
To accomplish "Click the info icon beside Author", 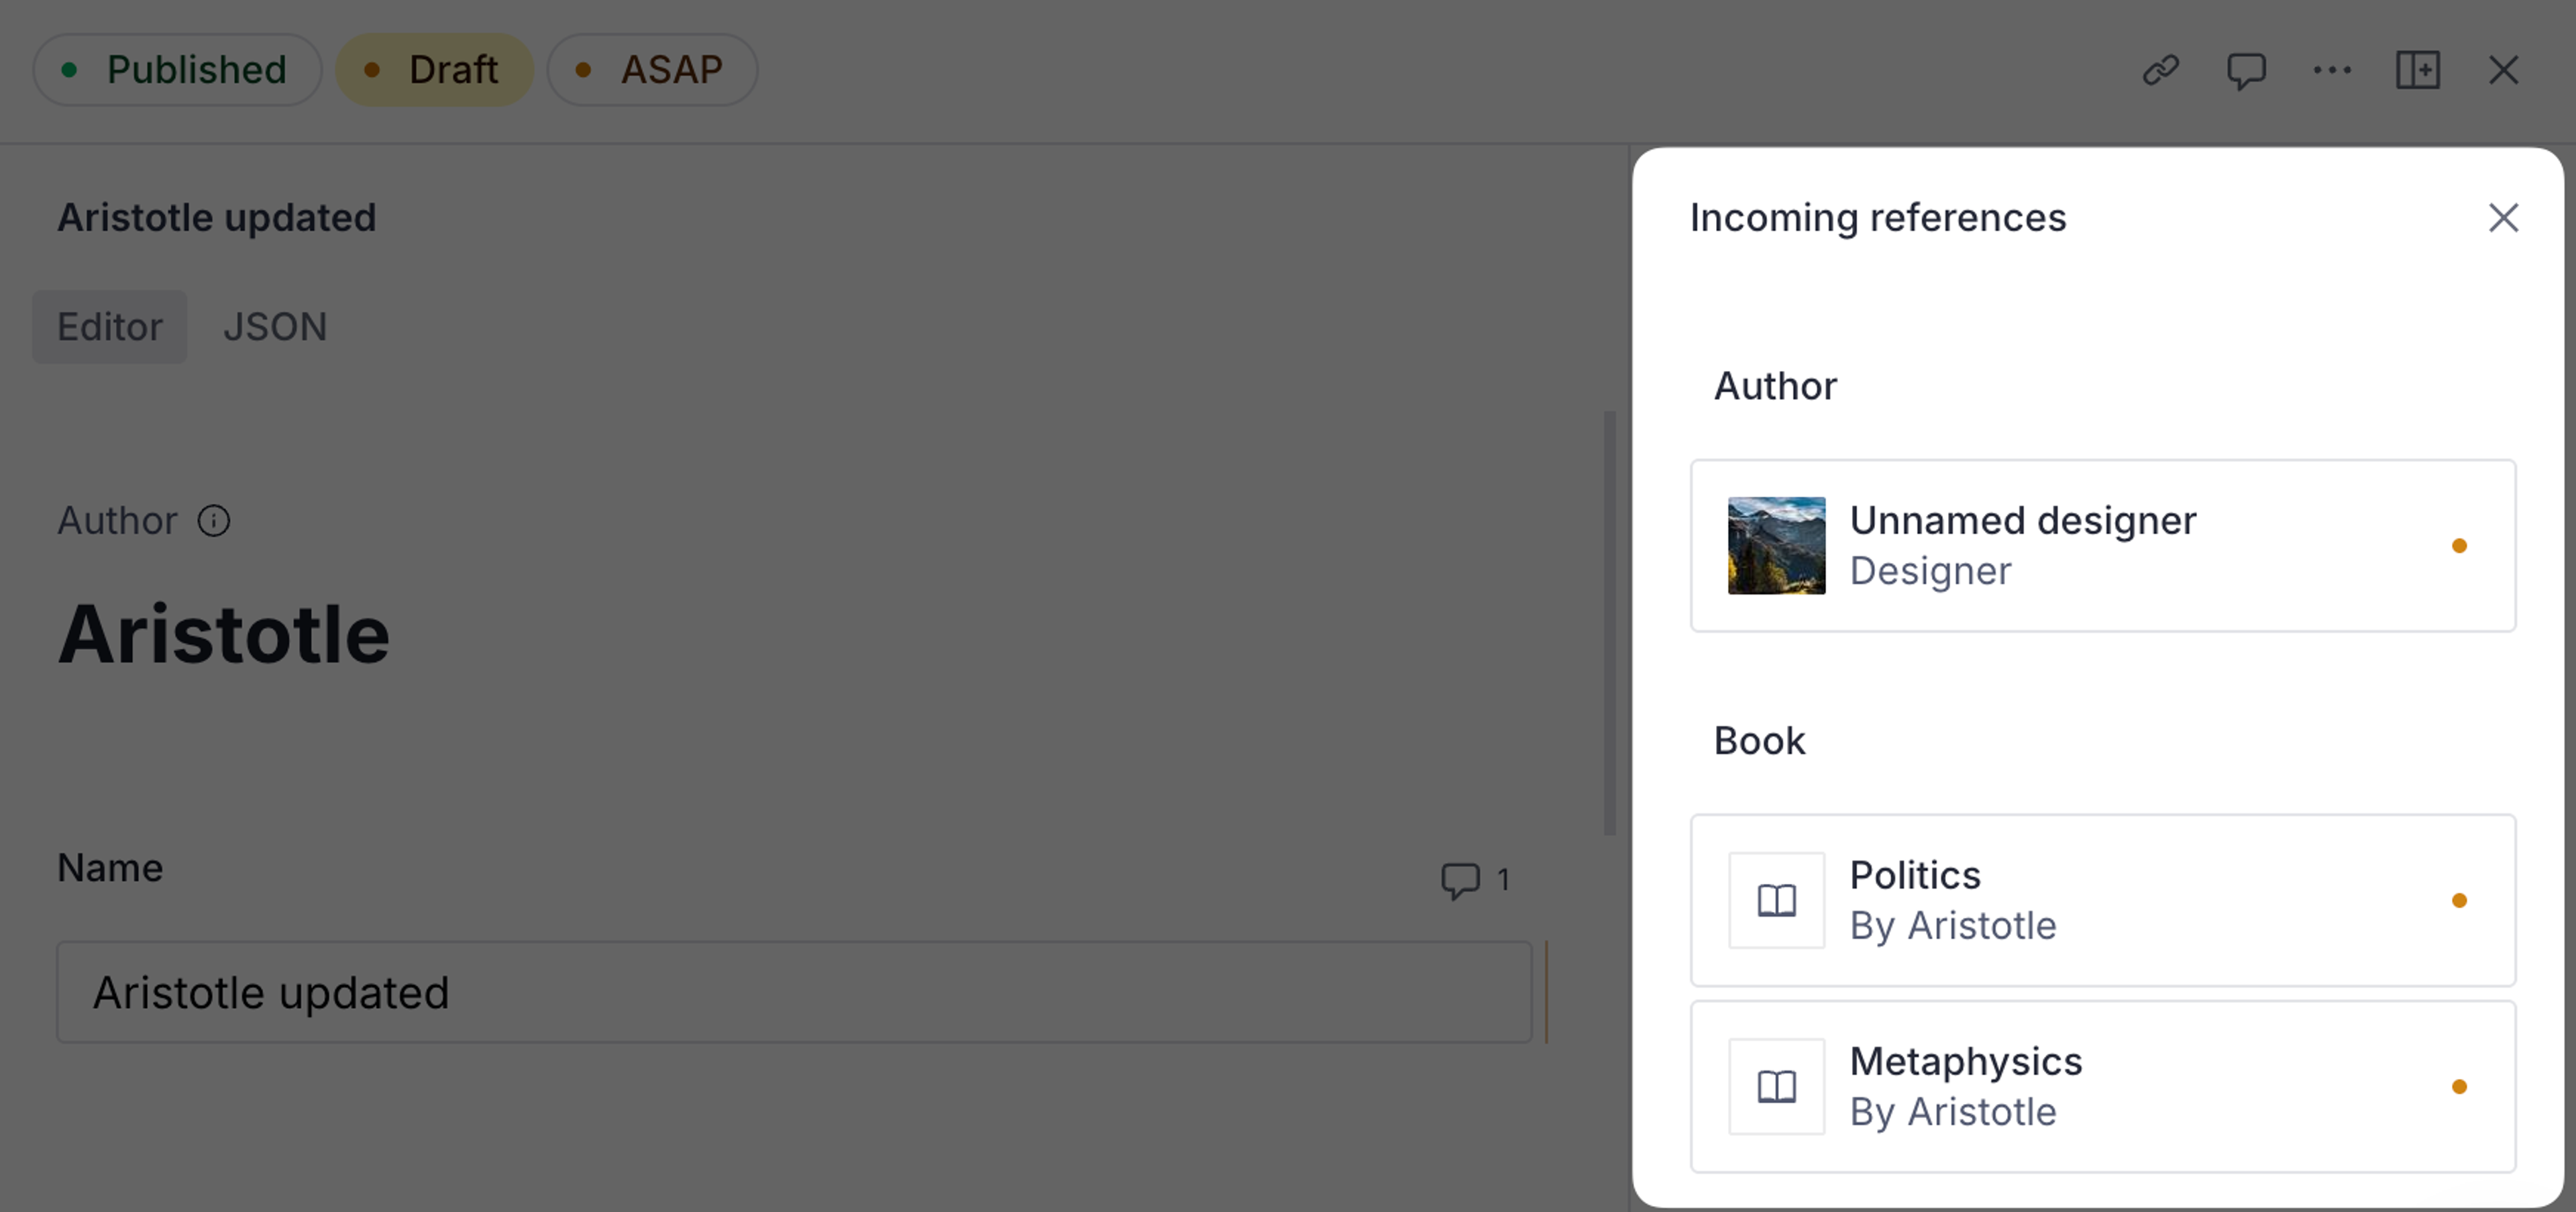I will (213, 520).
